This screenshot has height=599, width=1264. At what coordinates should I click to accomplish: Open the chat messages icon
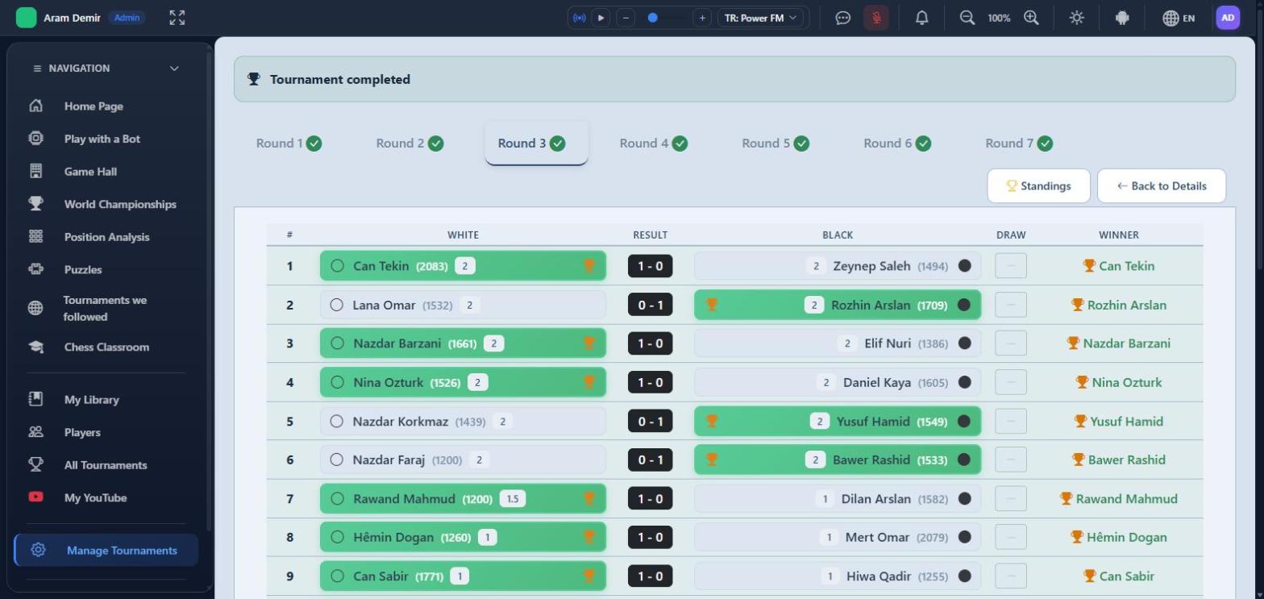tap(843, 18)
